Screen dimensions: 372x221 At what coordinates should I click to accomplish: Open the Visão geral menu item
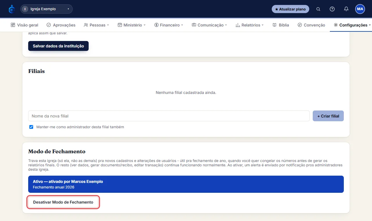point(24,25)
